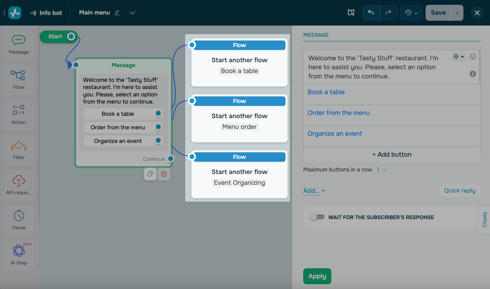The height and width of the screenshot is (289, 490).
Task: Click the Order from the menu connector dot
Action: (x=158, y=127)
